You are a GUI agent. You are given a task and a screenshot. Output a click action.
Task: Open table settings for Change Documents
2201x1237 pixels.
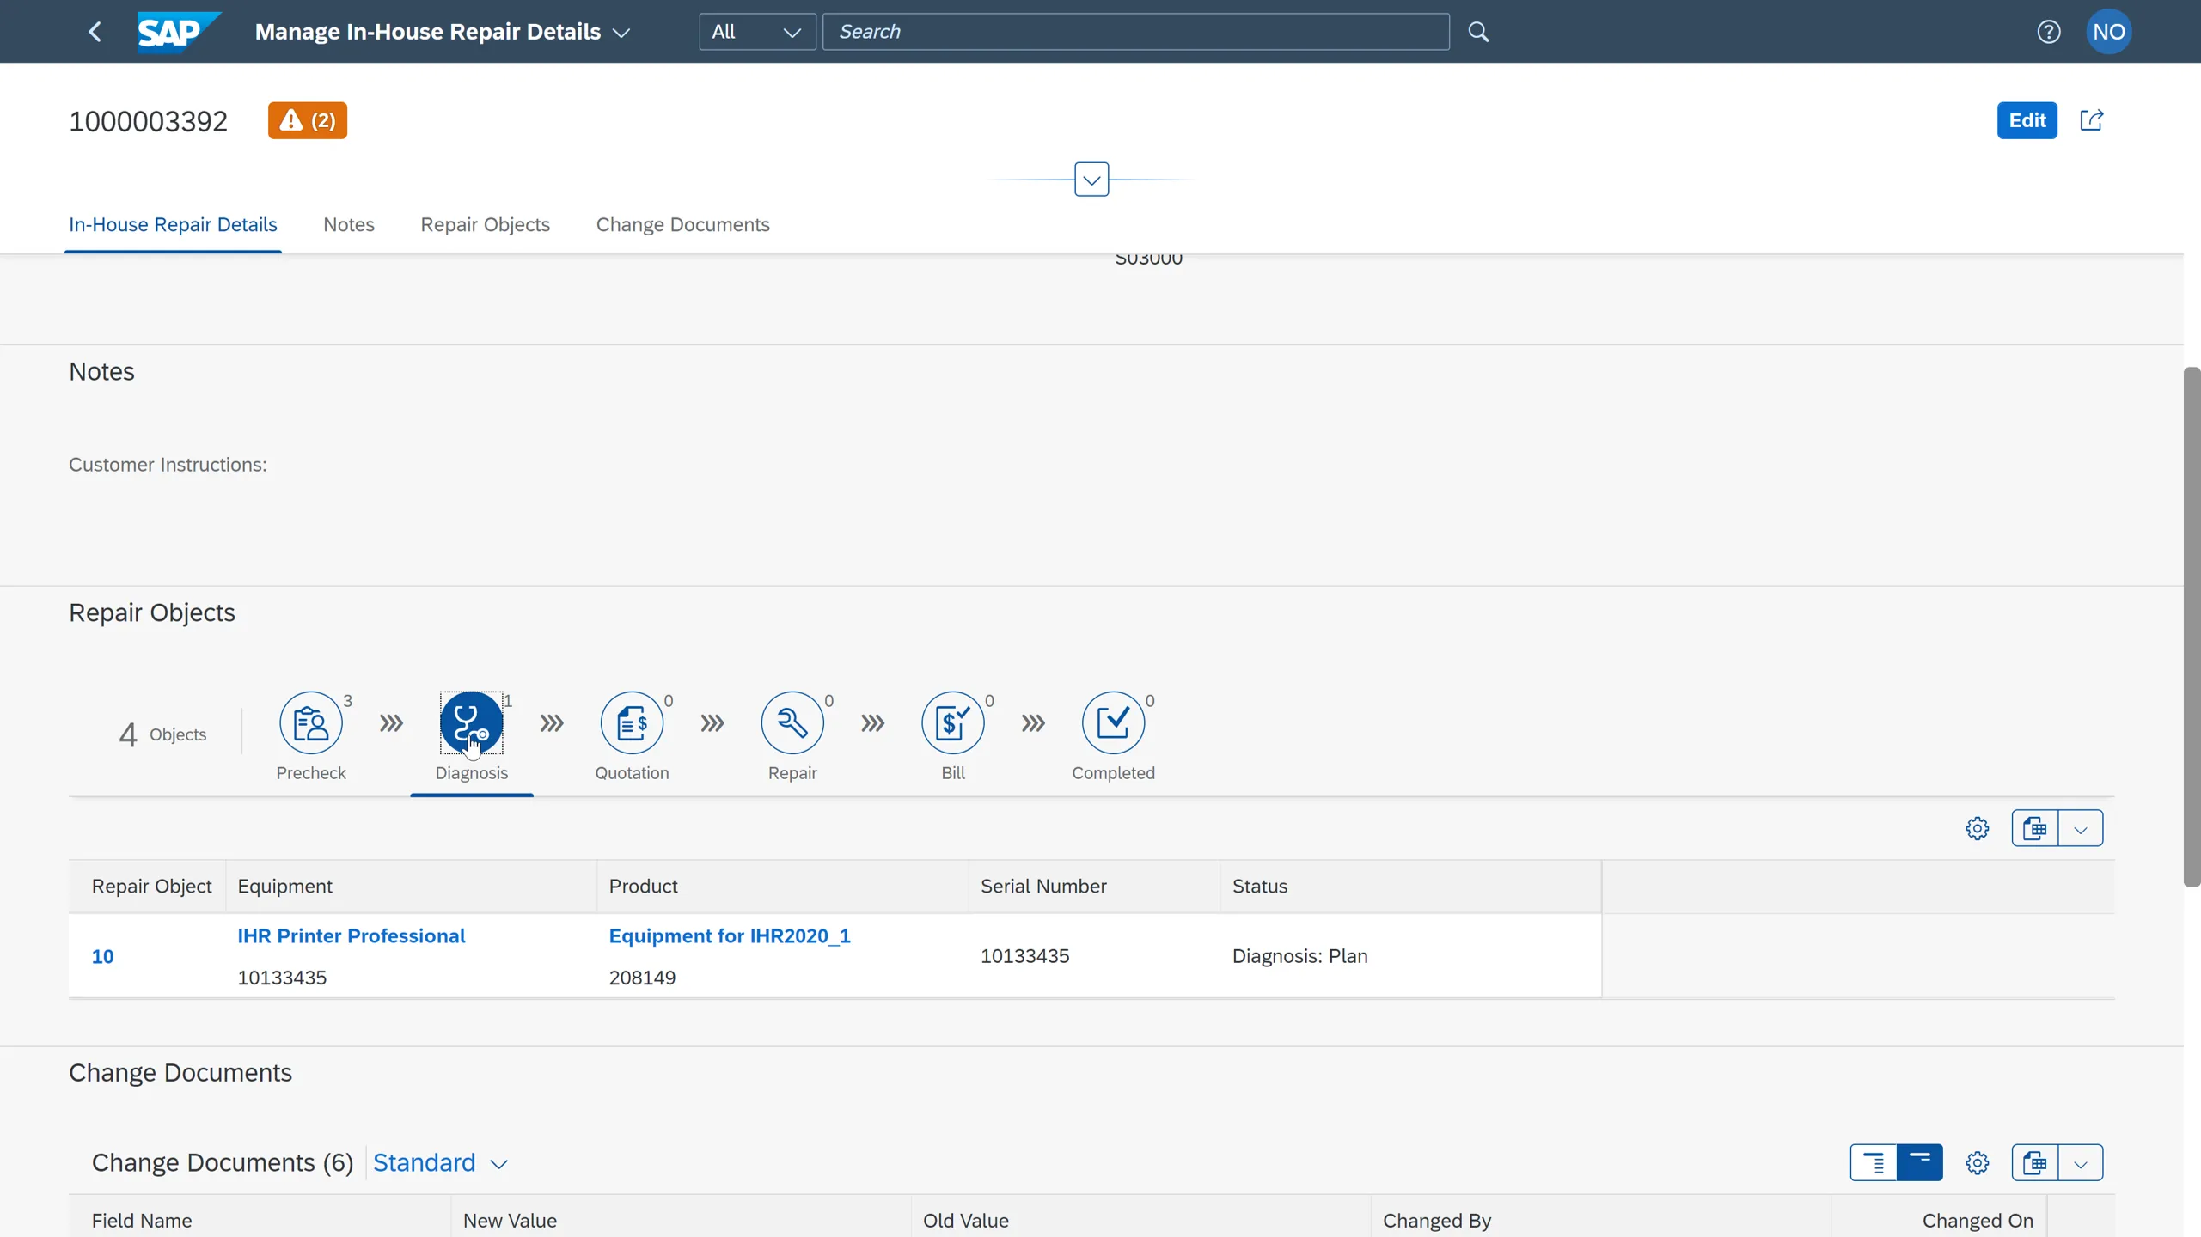[x=1977, y=1161]
